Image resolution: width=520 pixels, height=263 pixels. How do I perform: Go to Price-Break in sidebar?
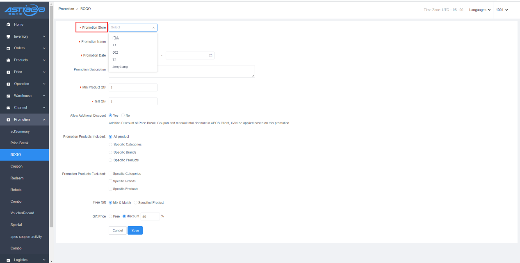(x=19, y=143)
